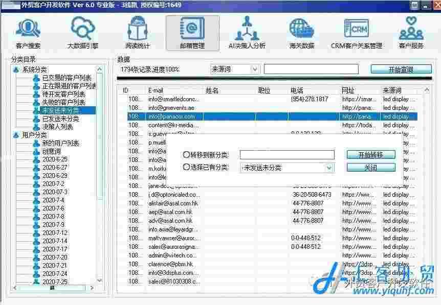
Task: Select the alistair@asal.com.hk row
Action: [x=272, y=203]
